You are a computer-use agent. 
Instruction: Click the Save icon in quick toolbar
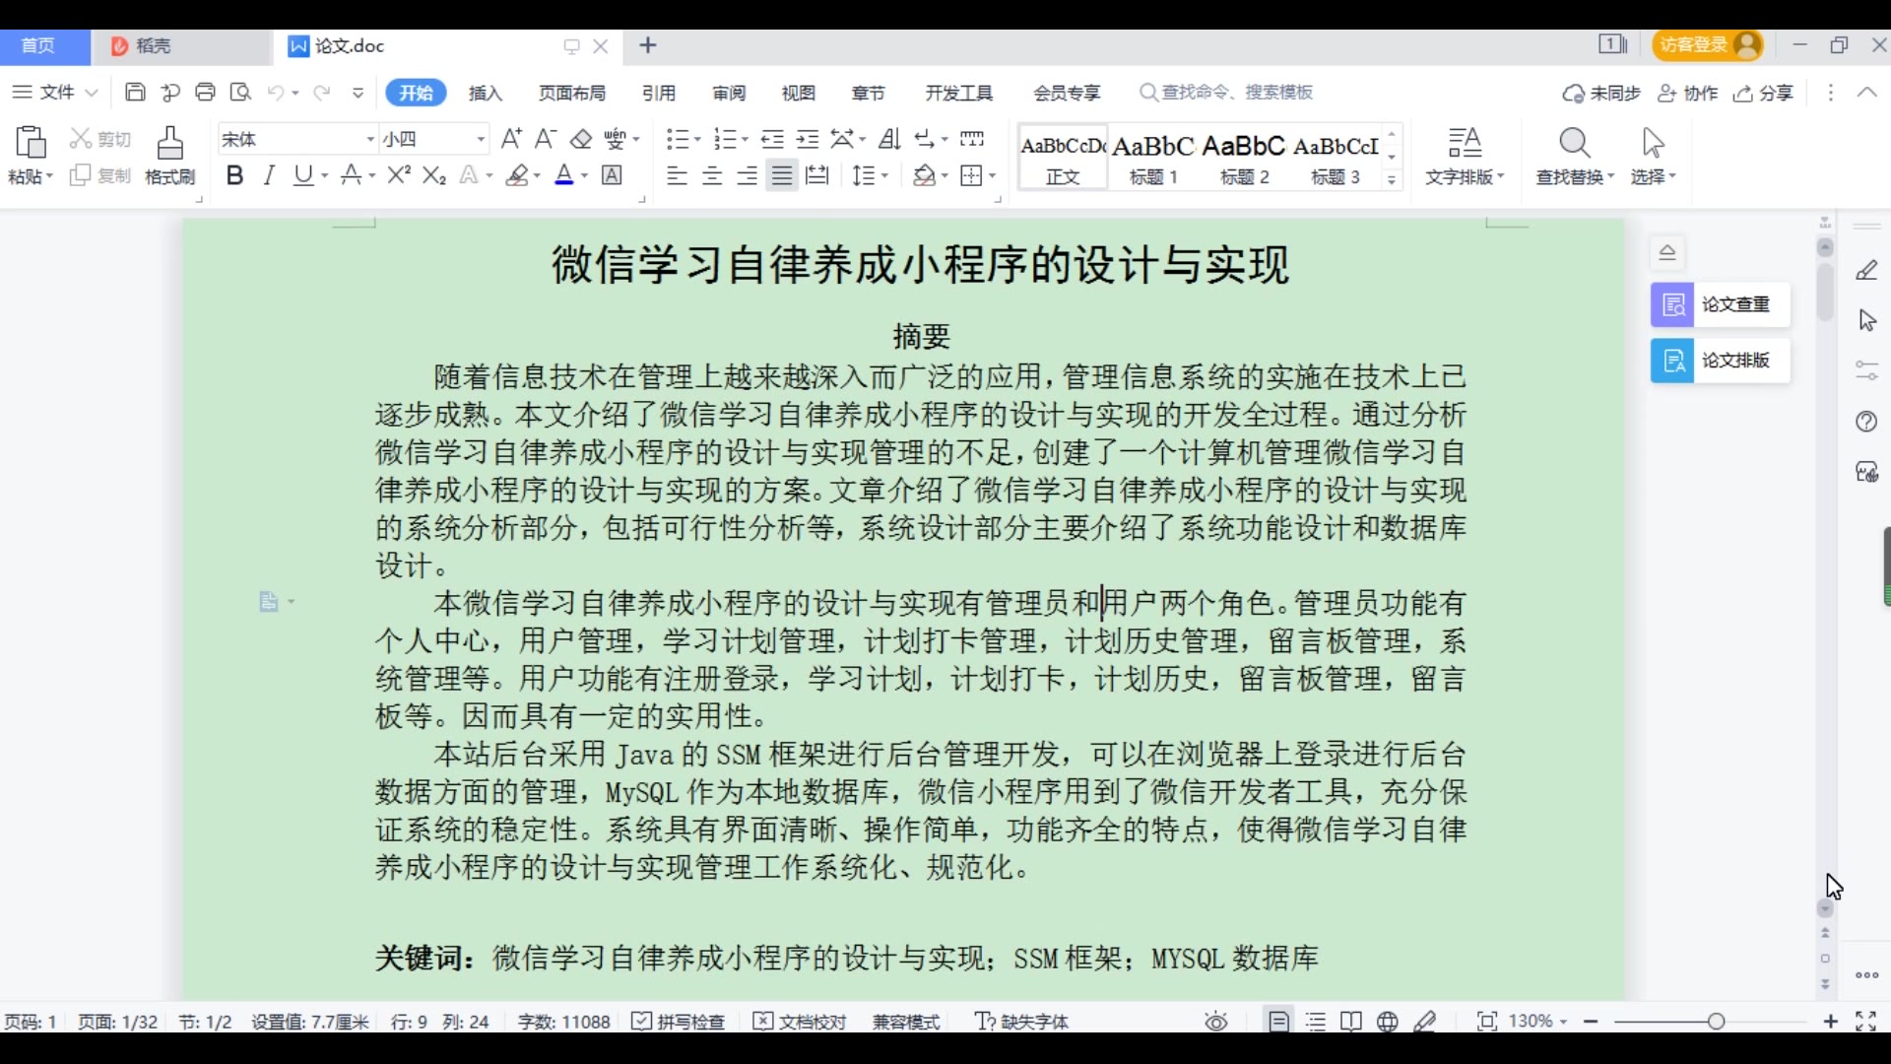pos(135,92)
